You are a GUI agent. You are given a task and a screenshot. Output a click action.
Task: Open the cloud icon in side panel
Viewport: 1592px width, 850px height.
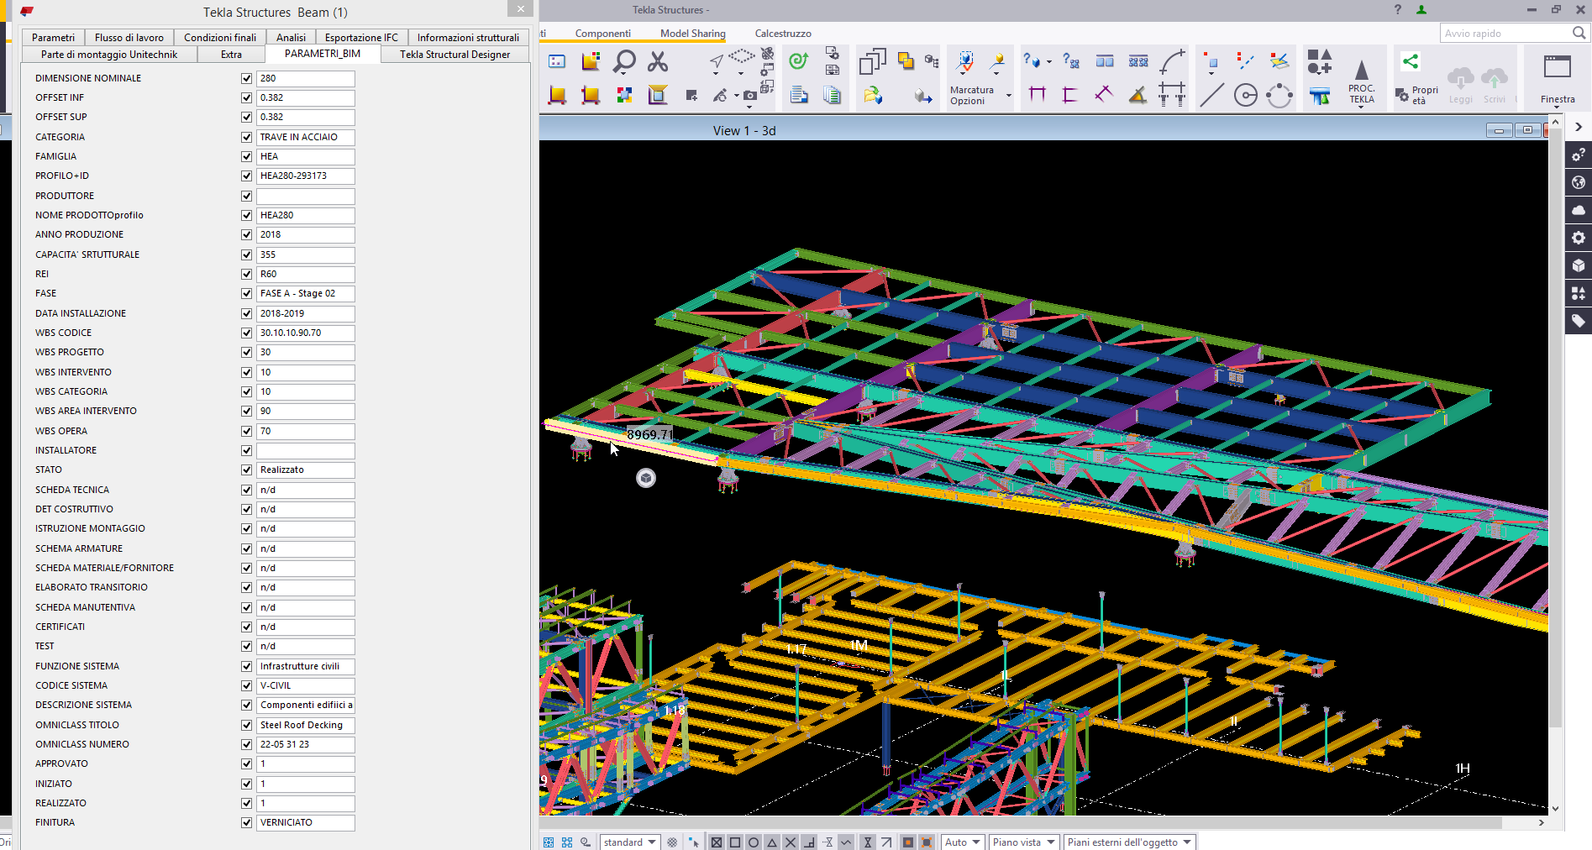[x=1579, y=210]
